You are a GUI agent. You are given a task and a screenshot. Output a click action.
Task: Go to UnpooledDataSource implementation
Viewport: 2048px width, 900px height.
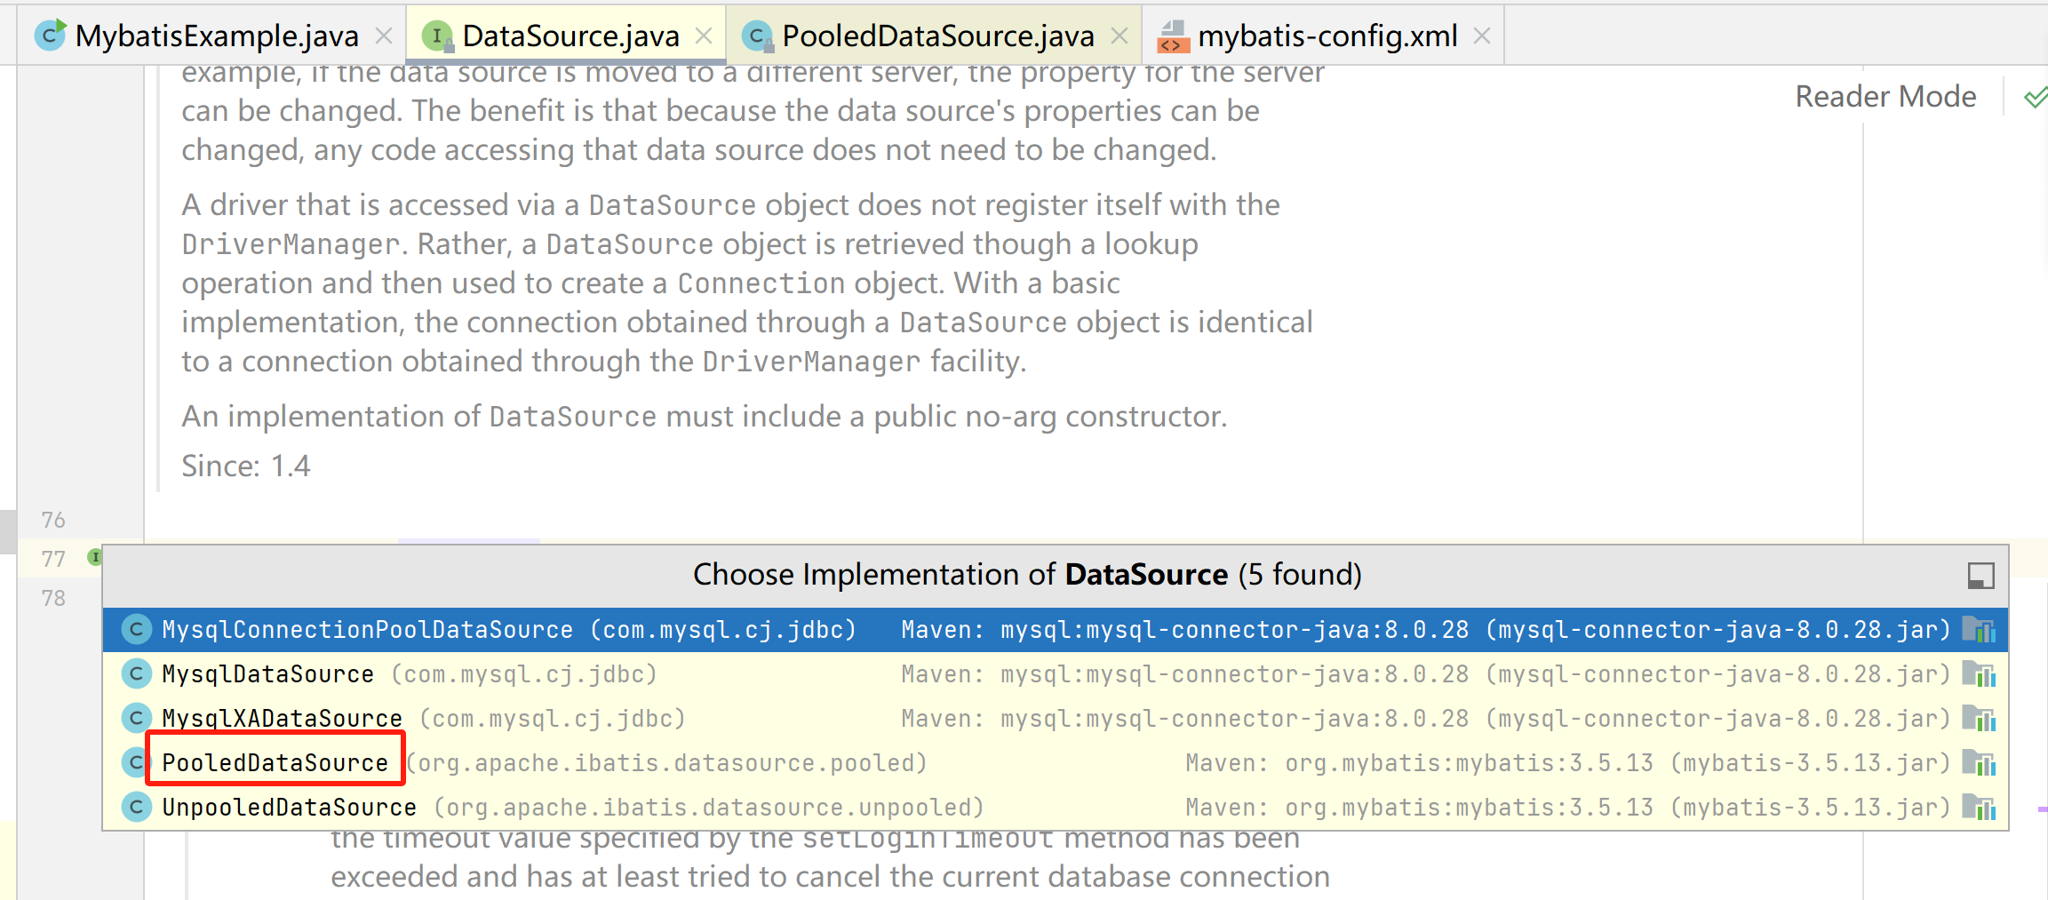289,808
